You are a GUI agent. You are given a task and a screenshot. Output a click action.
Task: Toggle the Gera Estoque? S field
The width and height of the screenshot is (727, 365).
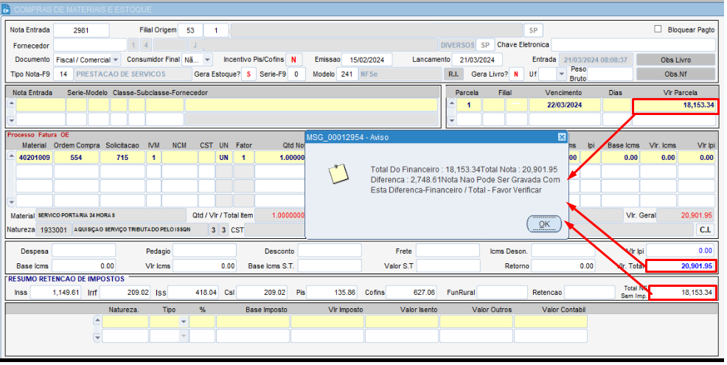pyautogui.click(x=249, y=74)
